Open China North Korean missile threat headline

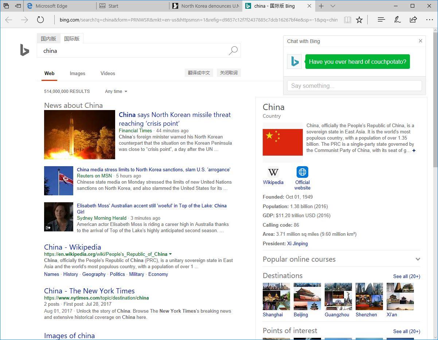click(175, 119)
